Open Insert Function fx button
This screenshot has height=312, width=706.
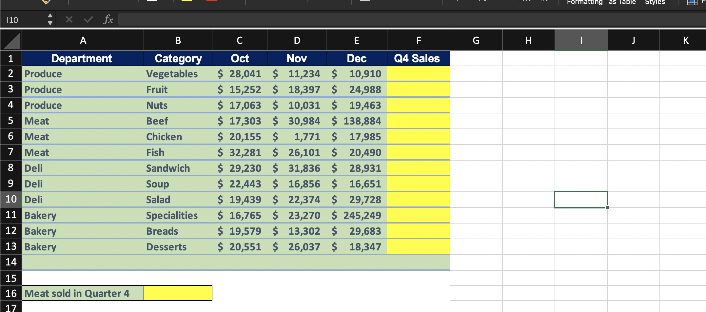tap(108, 20)
